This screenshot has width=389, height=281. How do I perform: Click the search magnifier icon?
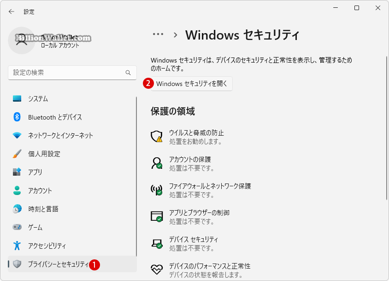click(x=128, y=73)
